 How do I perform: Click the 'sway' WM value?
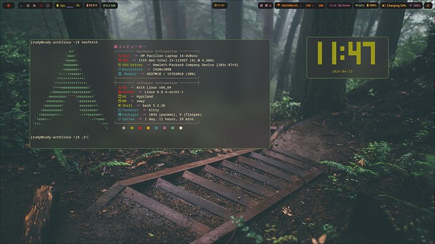[x=141, y=101]
